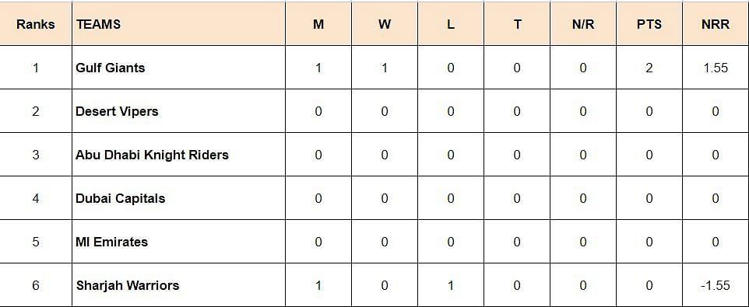Select Gulf Giants NRR value 1.55

click(716, 68)
